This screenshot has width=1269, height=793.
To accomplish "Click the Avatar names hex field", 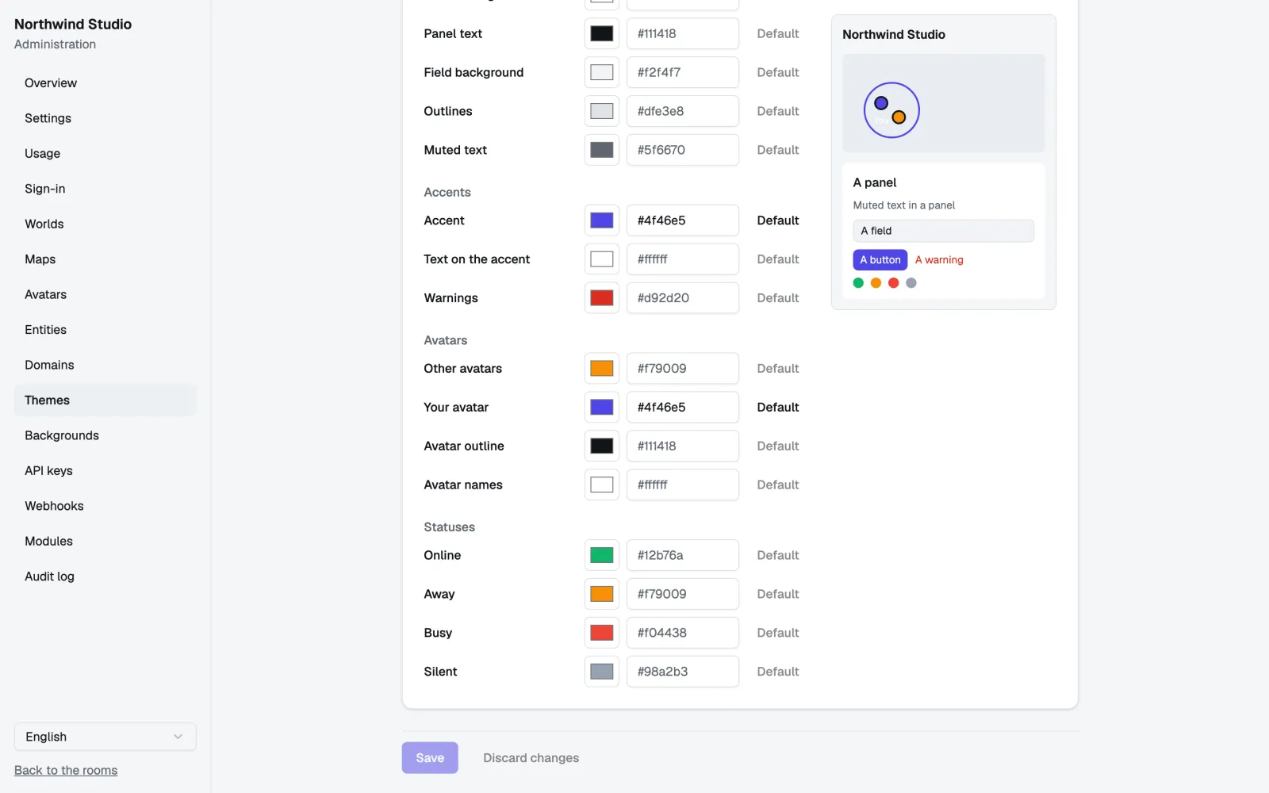I will [683, 485].
